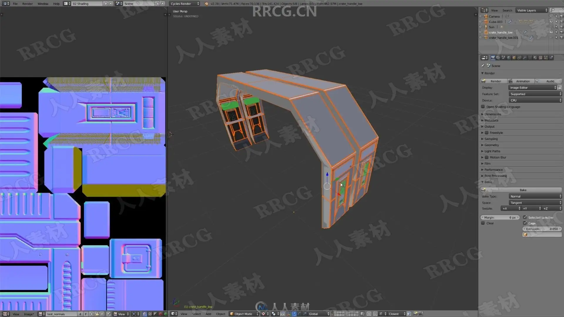
Task: Open the Object Mode dropdown
Action: pos(244,314)
